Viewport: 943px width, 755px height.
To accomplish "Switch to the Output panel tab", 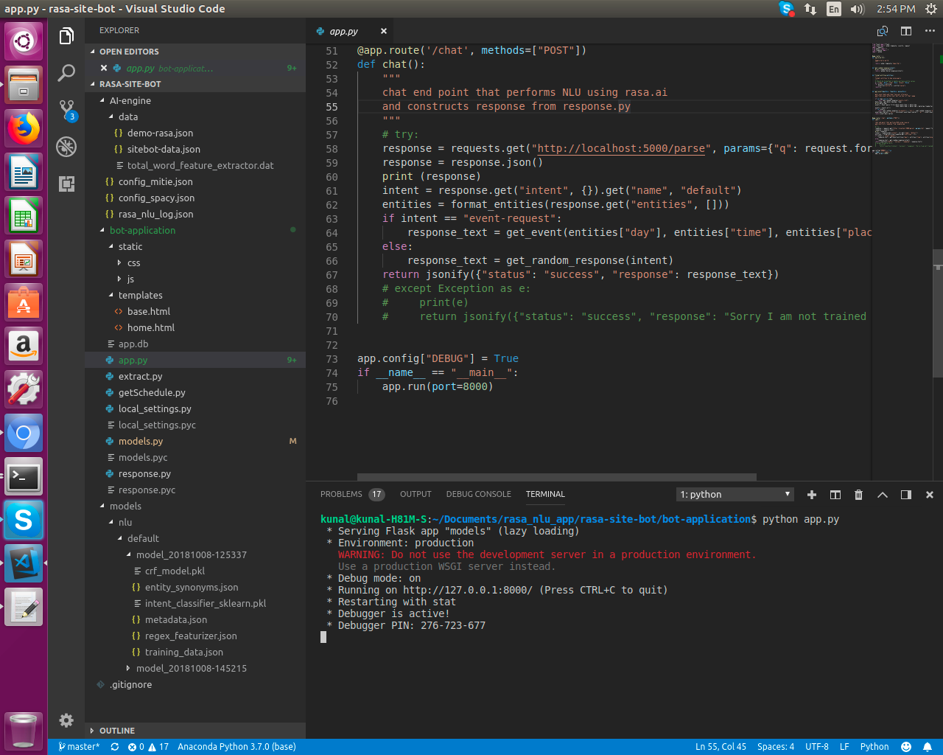I will click(x=416, y=494).
